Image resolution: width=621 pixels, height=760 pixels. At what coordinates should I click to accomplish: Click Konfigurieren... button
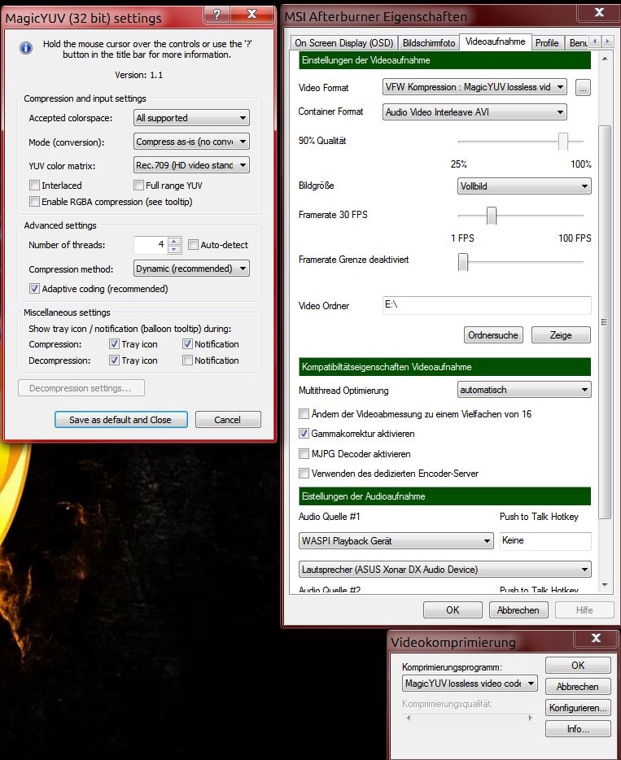[x=578, y=708]
